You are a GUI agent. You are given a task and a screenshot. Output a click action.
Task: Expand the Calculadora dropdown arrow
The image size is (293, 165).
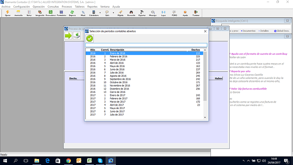pyautogui.click(x=100, y=13)
